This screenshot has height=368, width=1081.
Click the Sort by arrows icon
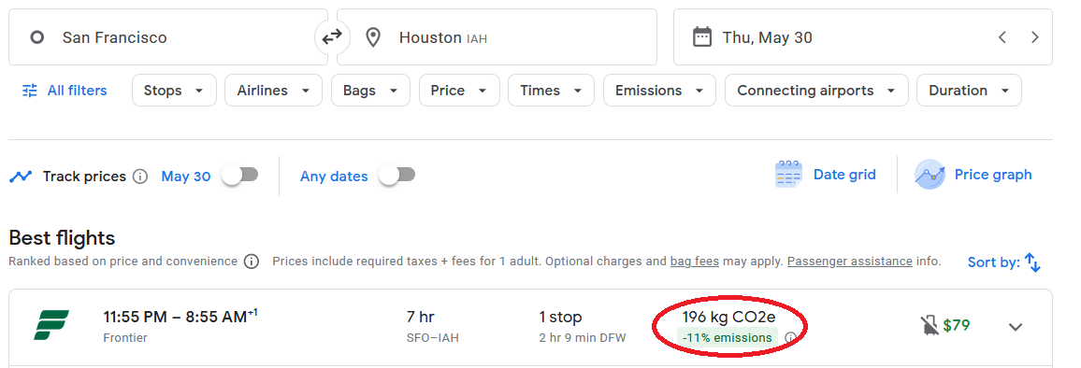1032,262
